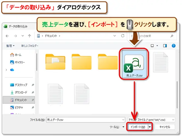182x137 pixels.
Task: Click the pin icon beside ピクチャ
Action: (x=33, y=107)
